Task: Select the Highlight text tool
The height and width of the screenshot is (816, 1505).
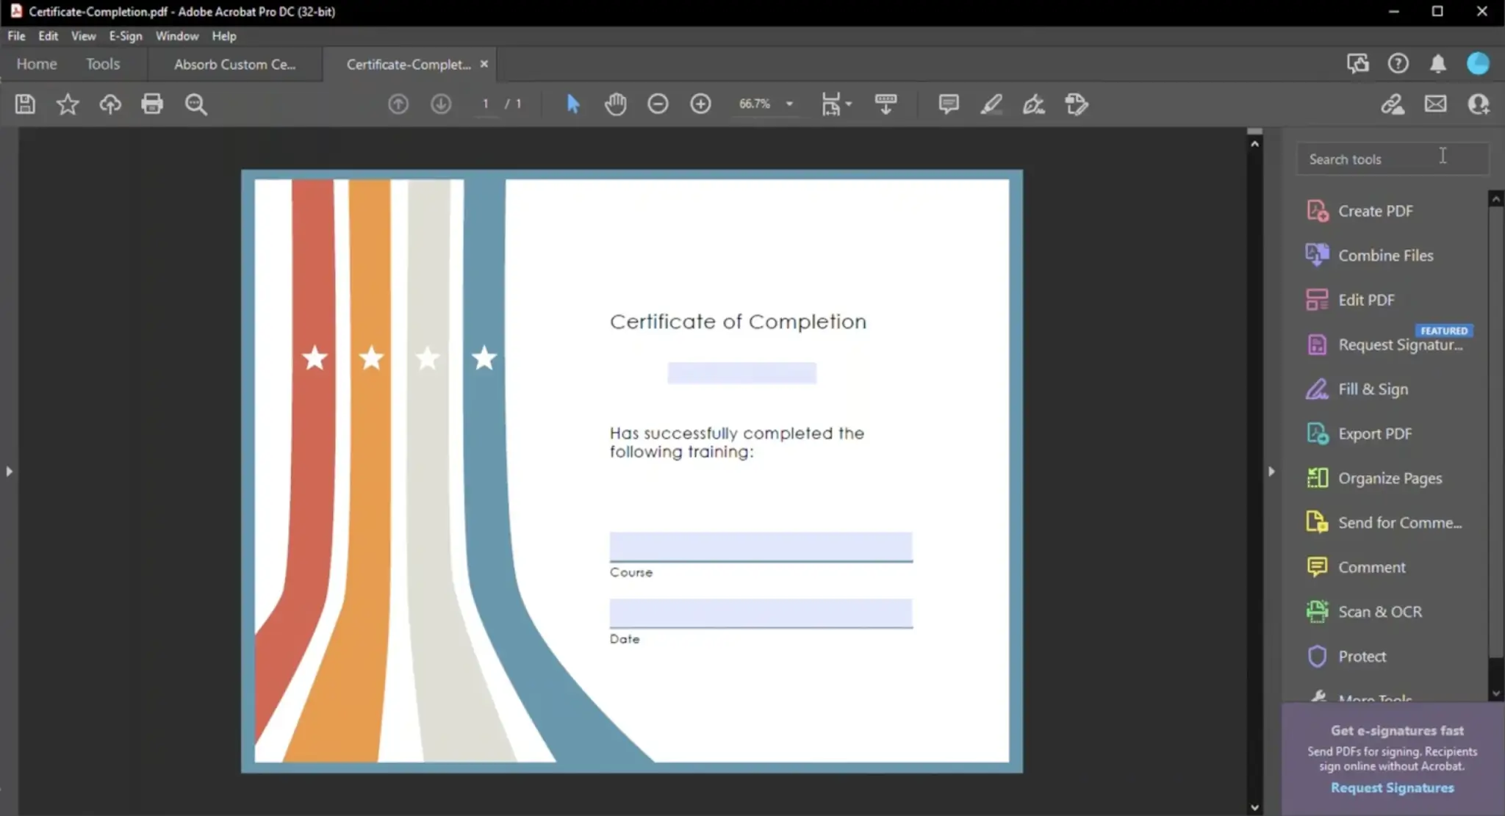Action: pyautogui.click(x=991, y=104)
